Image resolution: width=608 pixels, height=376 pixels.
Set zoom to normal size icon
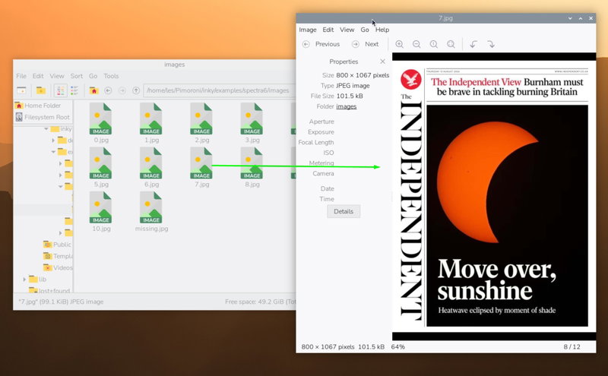coord(433,44)
